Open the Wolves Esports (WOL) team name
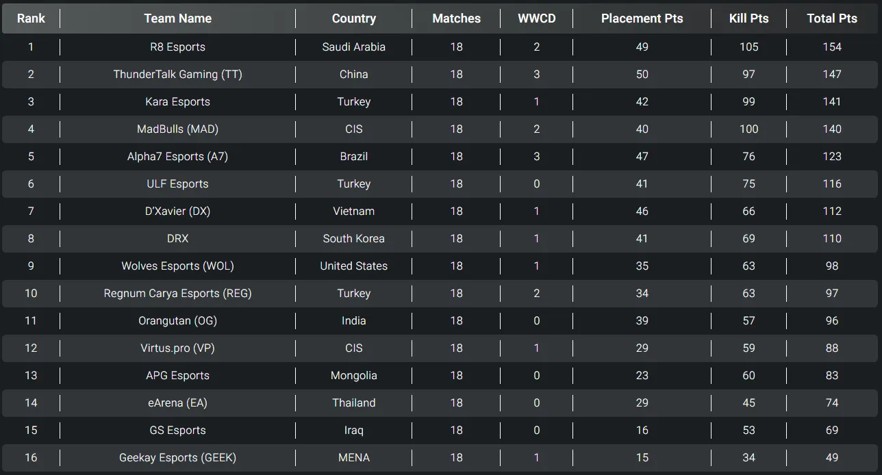882x475 pixels. click(177, 266)
